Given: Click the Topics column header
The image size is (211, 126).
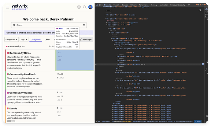Looking at the screenshot, I should (x=52, y=46).
